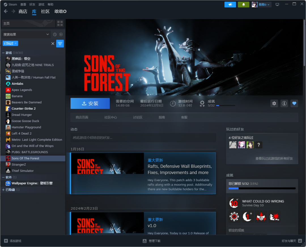Click the main content vertical scrollbar
Screen dimensions: 306x247
click(x=304, y=43)
